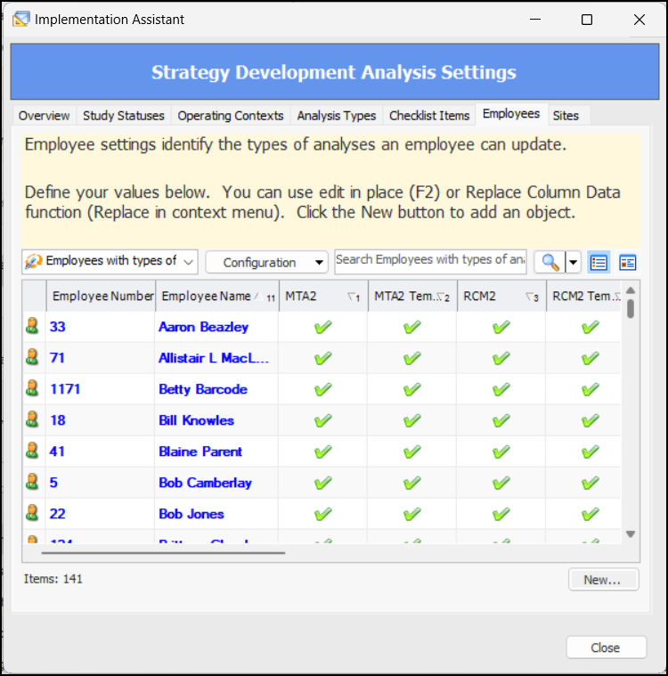The width and height of the screenshot is (668, 676).
Task: Go to the Checklist Items tab
Action: (x=429, y=116)
